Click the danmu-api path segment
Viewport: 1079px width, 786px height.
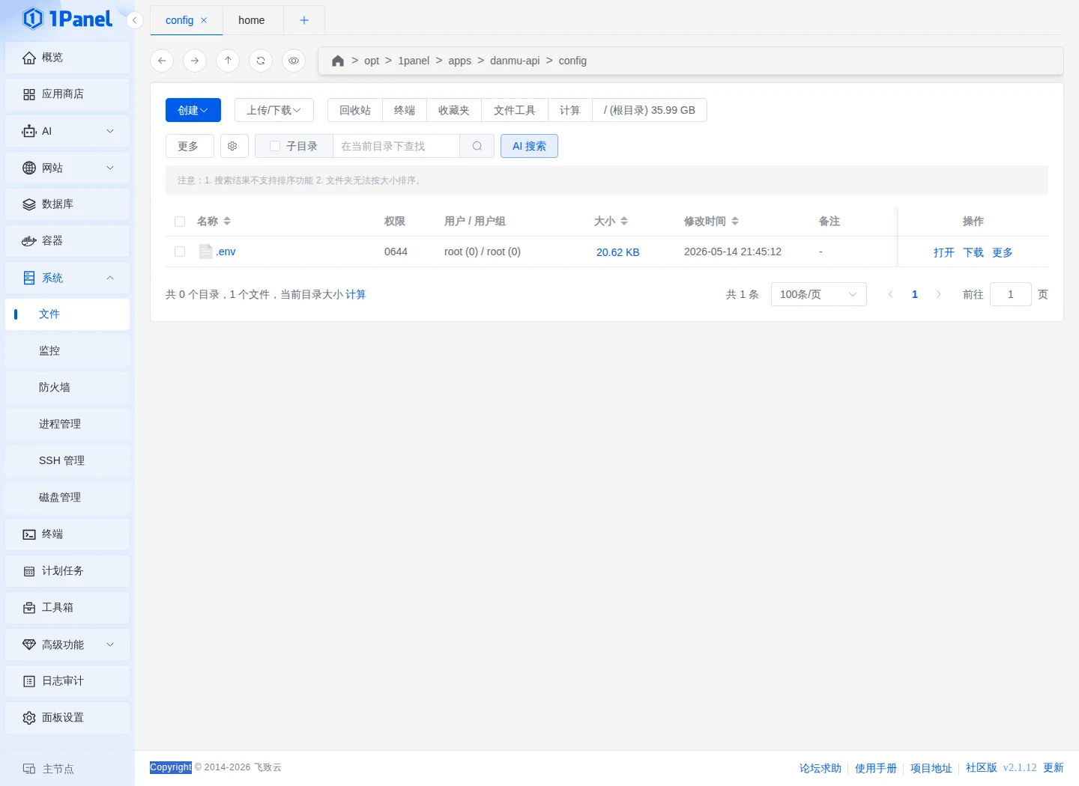515,61
